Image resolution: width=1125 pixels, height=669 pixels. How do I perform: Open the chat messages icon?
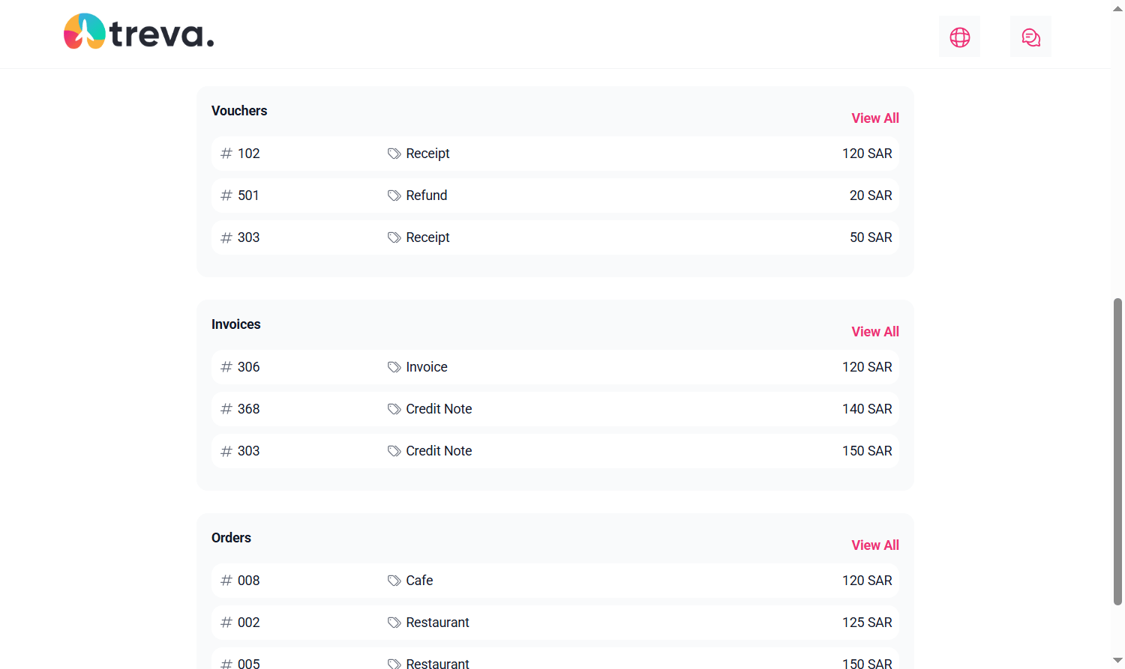(1030, 37)
